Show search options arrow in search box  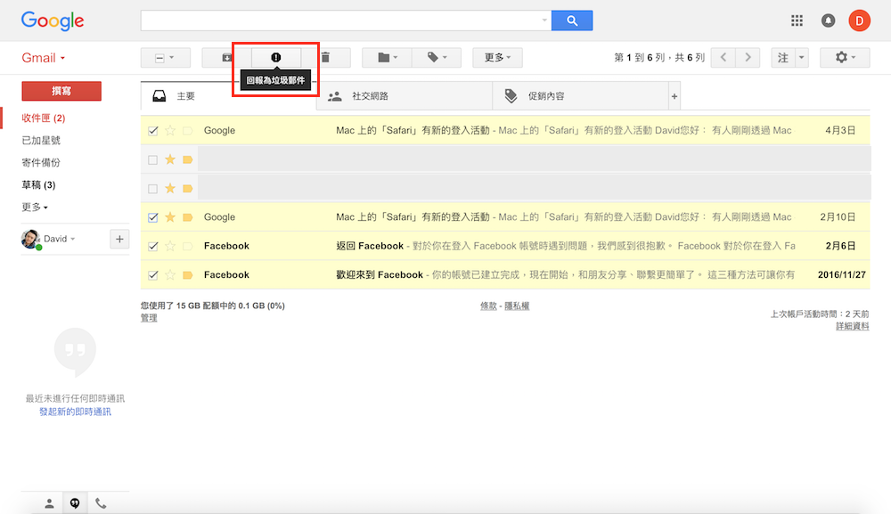tap(544, 20)
